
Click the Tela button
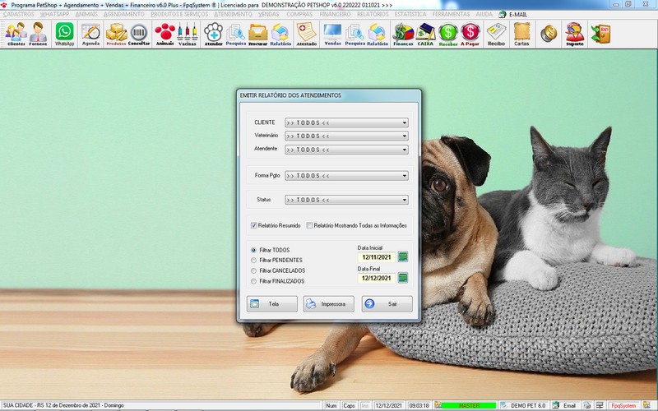point(272,303)
